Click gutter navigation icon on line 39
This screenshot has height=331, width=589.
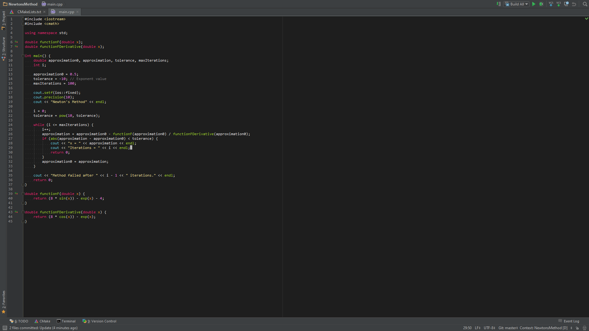(x=16, y=194)
